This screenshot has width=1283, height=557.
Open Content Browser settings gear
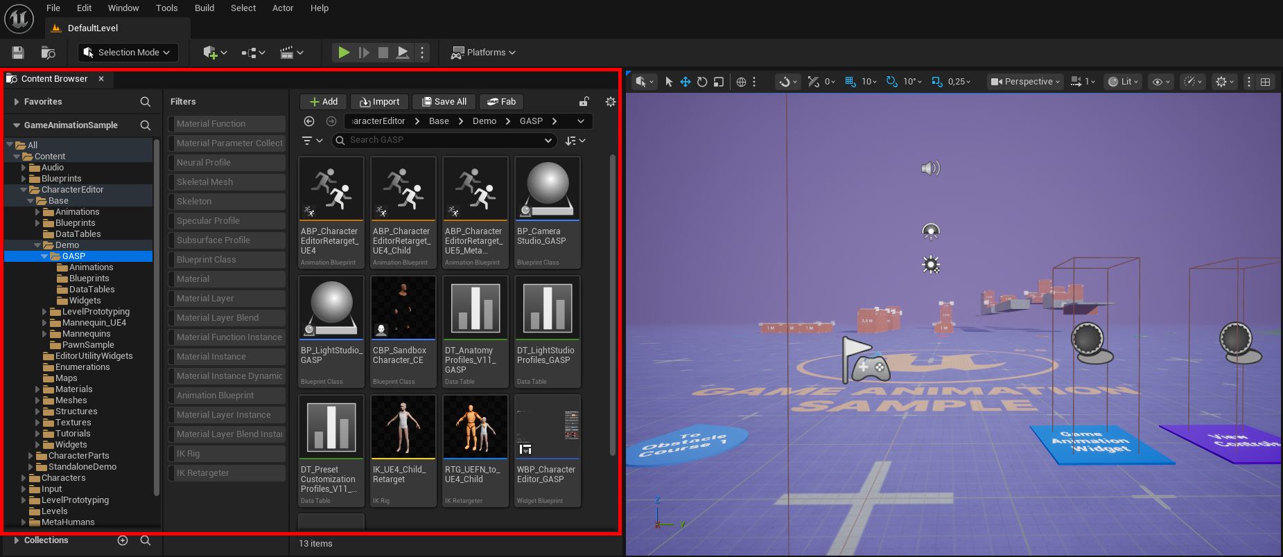pyautogui.click(x=611, y=102)
